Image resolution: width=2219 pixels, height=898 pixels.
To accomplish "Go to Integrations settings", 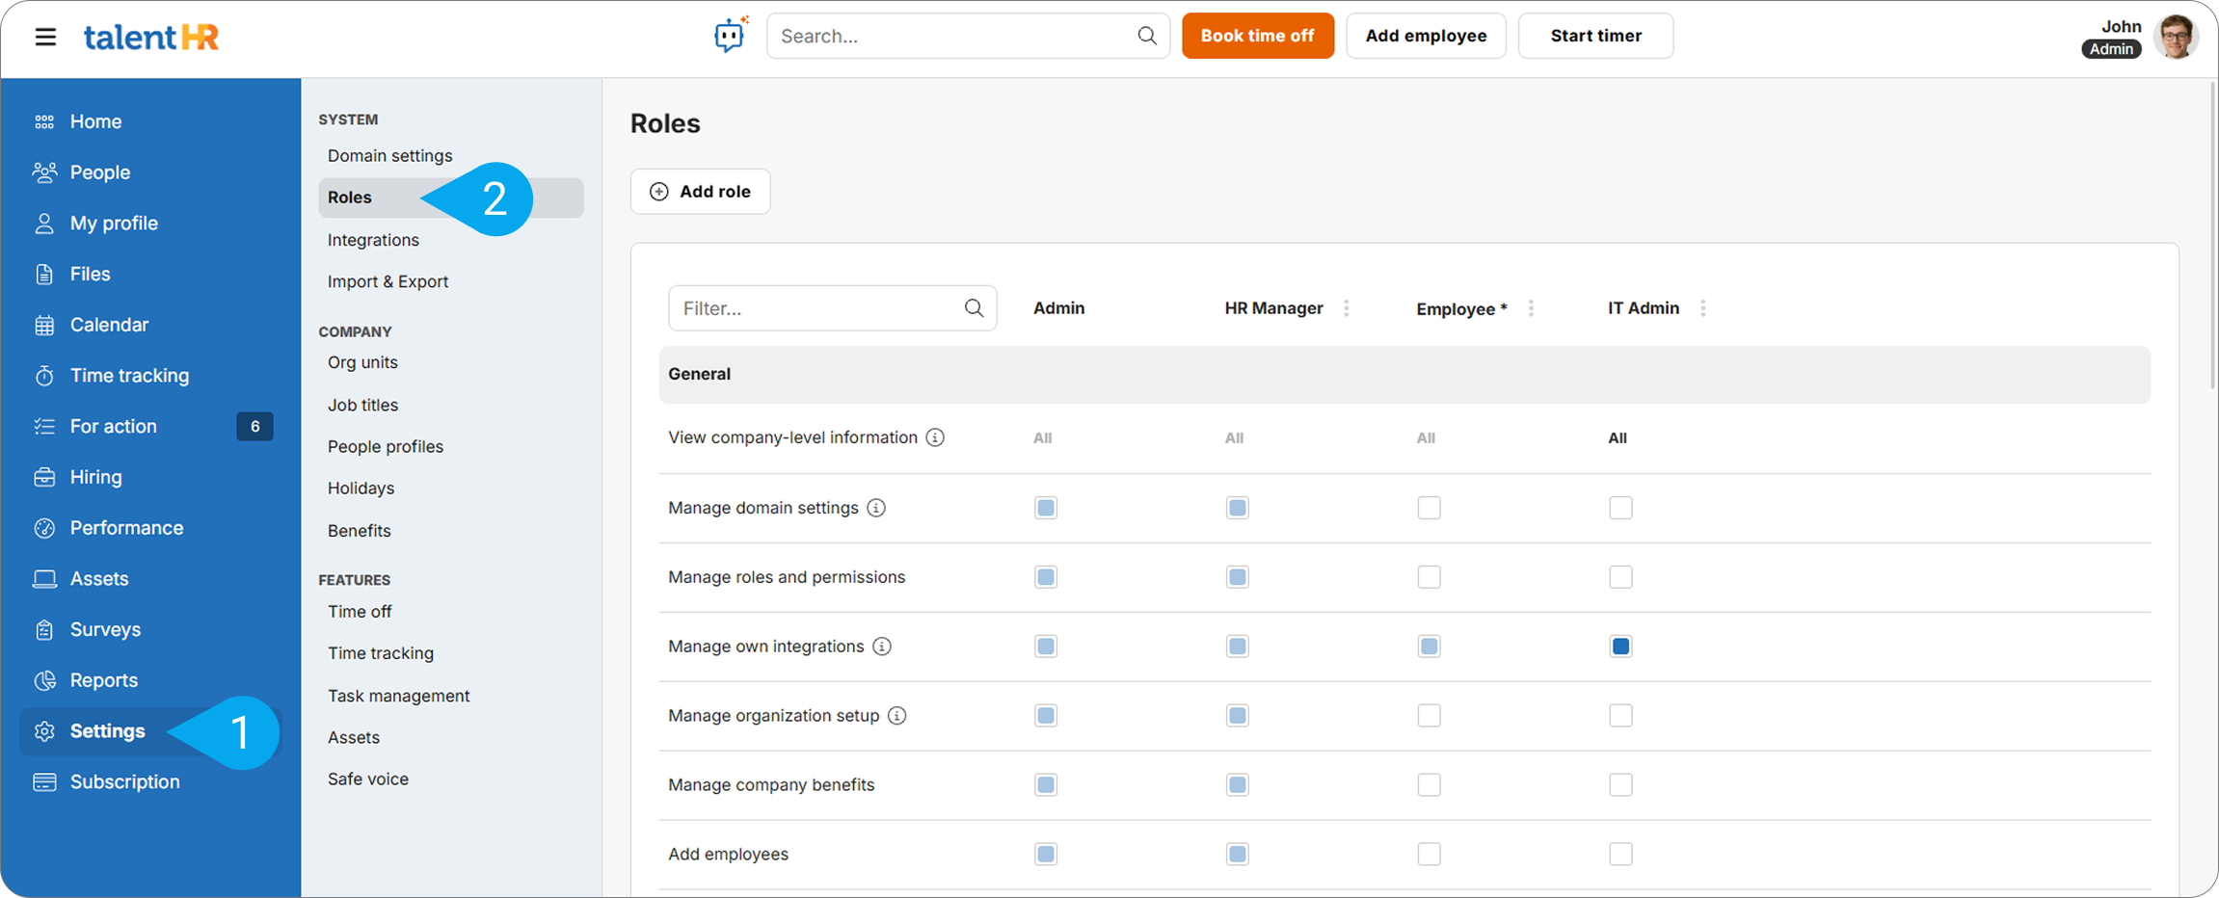I will tap(373, 240).
